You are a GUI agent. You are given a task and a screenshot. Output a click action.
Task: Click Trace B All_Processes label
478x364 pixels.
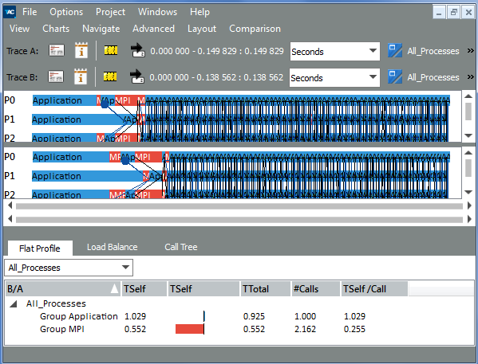433,77
